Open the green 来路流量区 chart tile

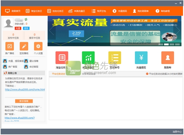pyautogui.click(x=88, y=58)
